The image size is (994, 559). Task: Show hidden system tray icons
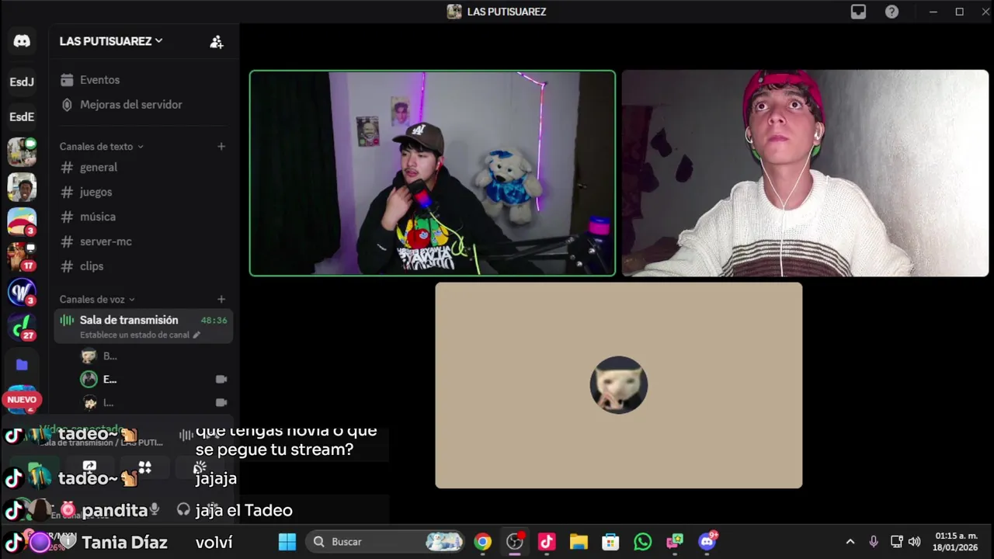pos(850,542)
